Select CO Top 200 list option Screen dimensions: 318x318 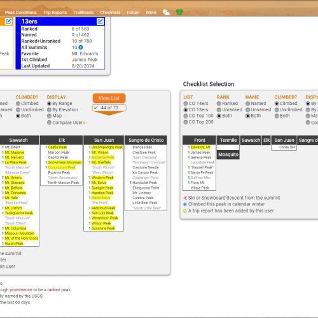186,122
